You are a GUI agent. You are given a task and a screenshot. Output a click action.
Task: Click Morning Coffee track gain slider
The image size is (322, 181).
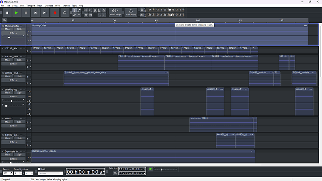click(14, 37)
